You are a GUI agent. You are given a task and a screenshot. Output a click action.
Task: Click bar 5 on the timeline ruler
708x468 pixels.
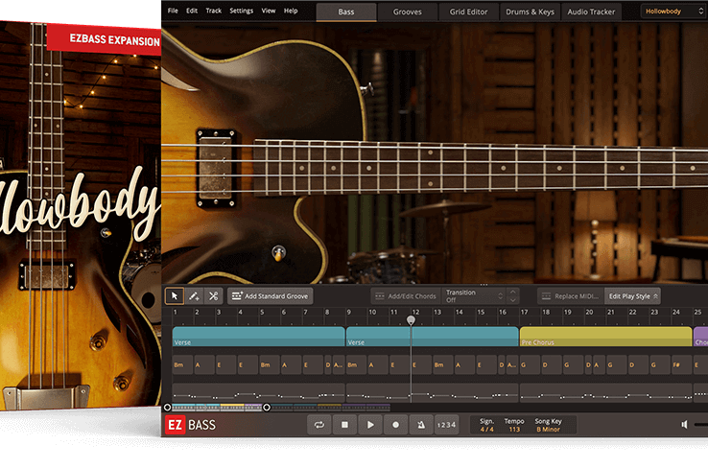(262, 312)
